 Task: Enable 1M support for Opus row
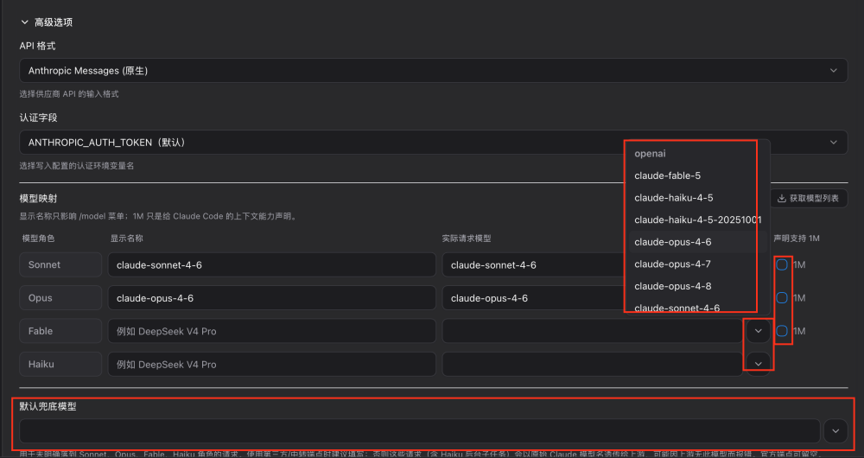point(781,298)
